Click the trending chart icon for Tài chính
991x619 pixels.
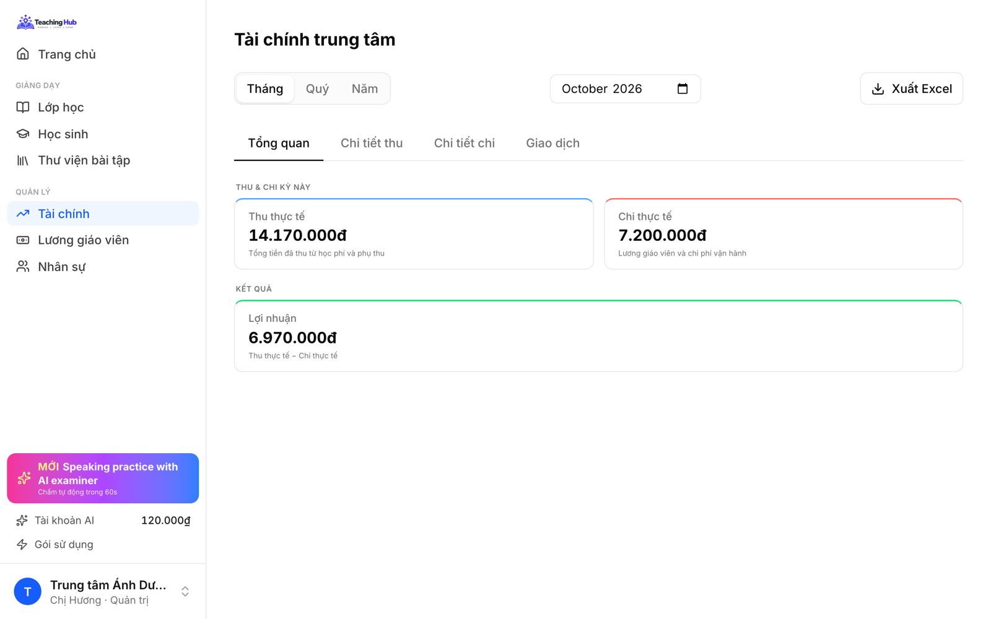click(x=23, y=214)
